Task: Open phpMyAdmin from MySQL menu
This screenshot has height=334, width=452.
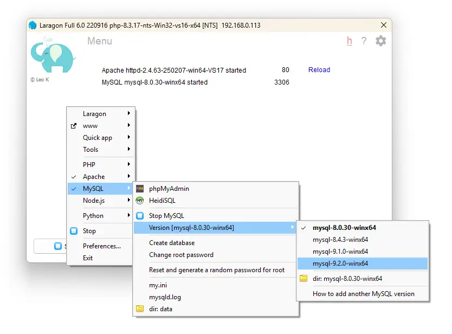Action: (x=215, y=189)
